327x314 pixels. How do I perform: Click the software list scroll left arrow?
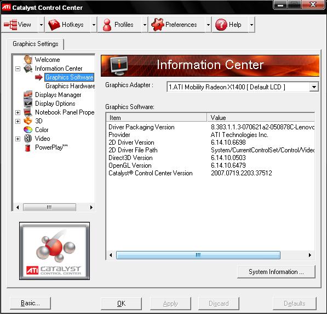[111, 255]
